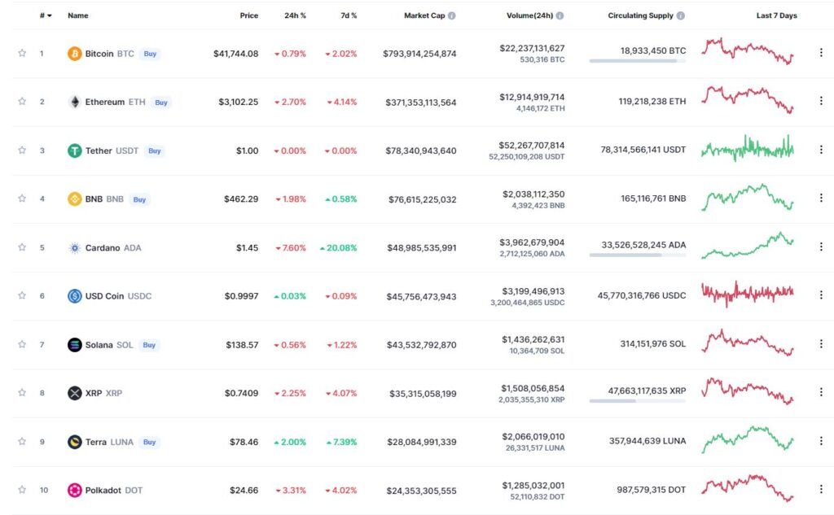Open Ethereum row more-options menu
Screen dimensions: 834x515
click(x=821, y=100)
